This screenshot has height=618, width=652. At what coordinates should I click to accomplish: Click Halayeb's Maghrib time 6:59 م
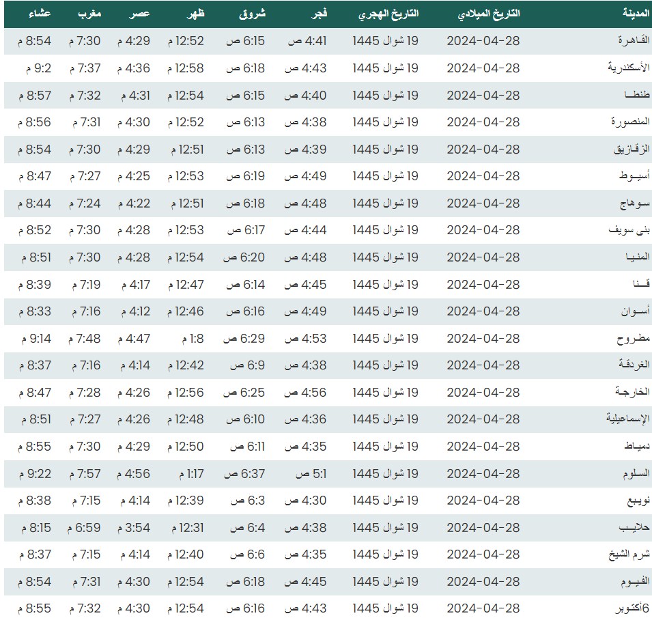(x=85, y=528)
